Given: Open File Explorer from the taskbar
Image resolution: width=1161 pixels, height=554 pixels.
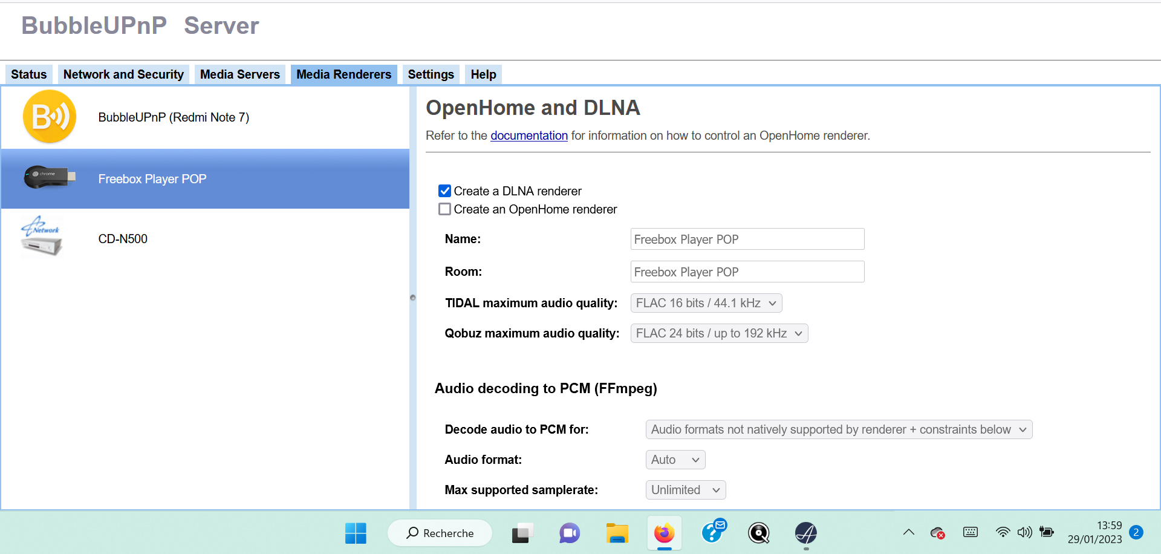Looking at the screenshot, I should (x=617, y=533).
